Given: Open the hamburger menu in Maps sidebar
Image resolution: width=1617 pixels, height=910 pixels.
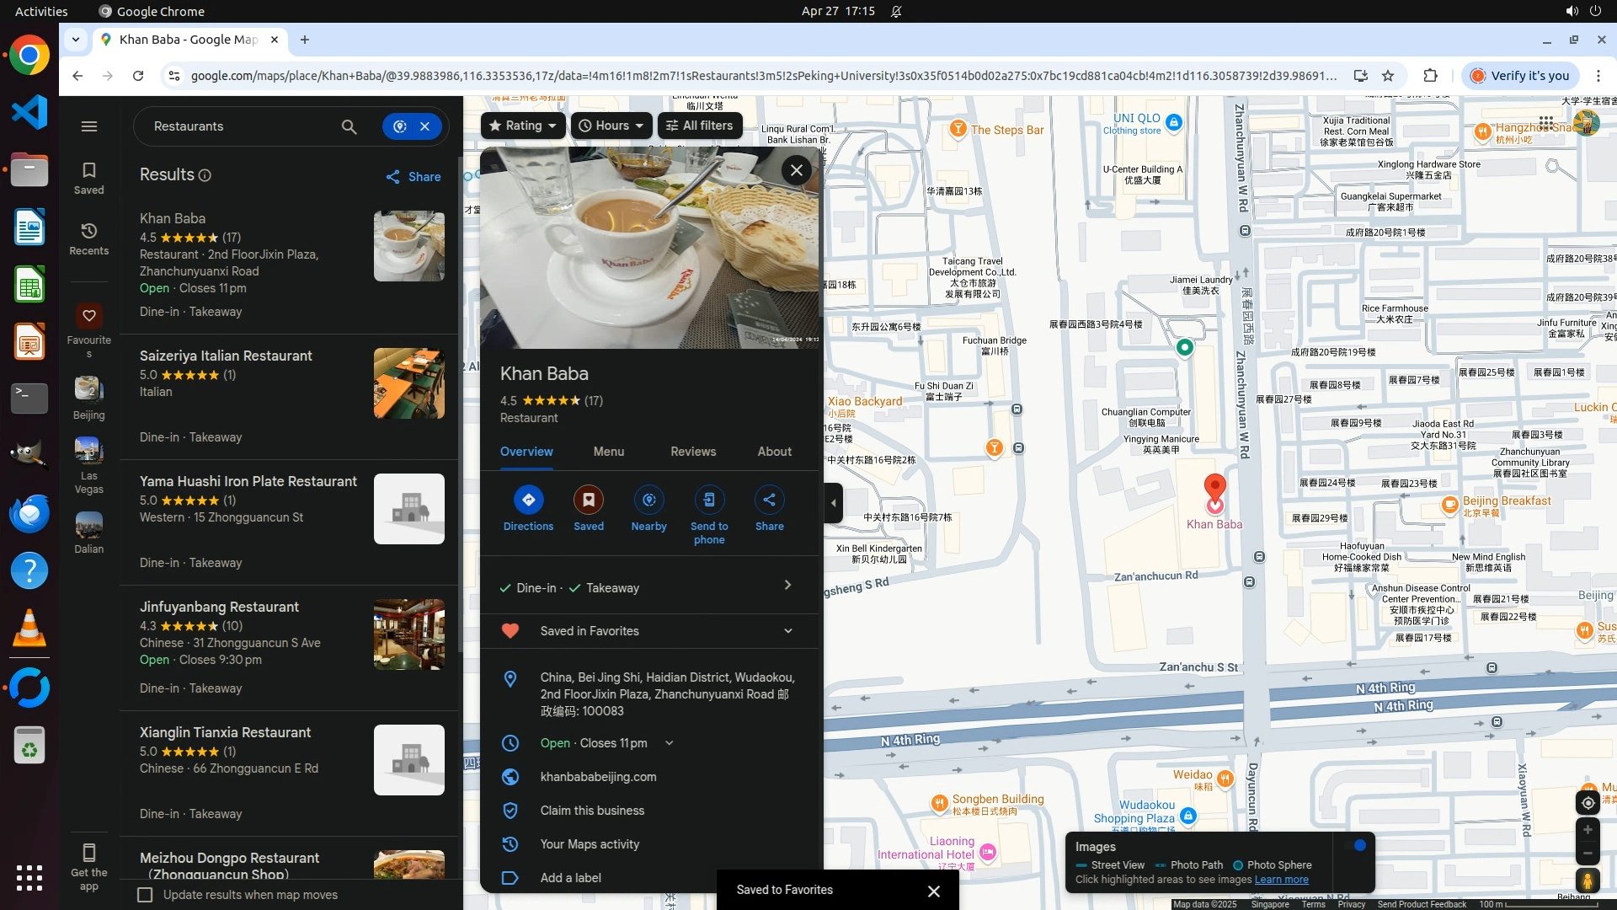Looking at the screenshot, I should pos(89,126).
